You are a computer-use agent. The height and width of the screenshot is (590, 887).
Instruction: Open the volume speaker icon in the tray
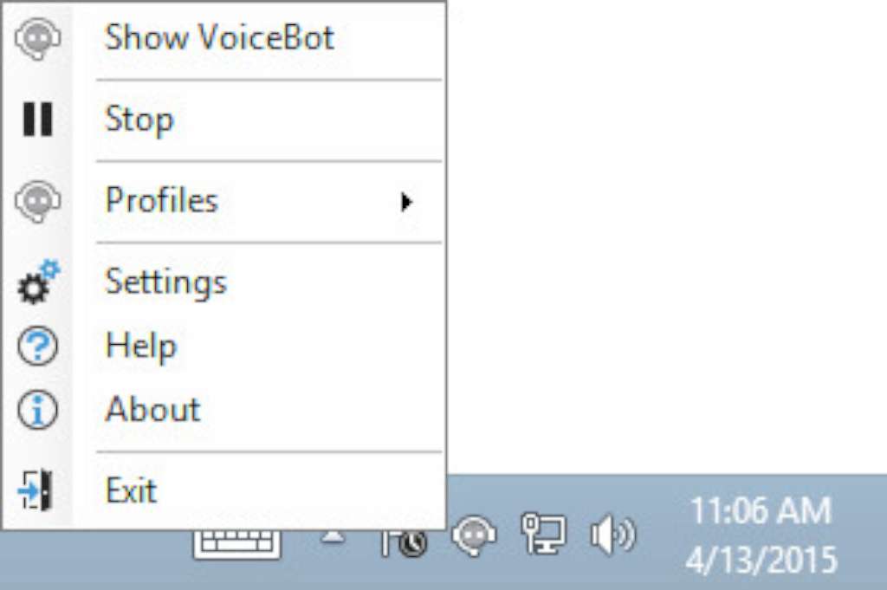tap(612, 535)
